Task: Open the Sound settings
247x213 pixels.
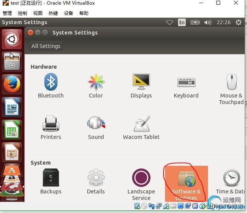Action: pos(96,128)
